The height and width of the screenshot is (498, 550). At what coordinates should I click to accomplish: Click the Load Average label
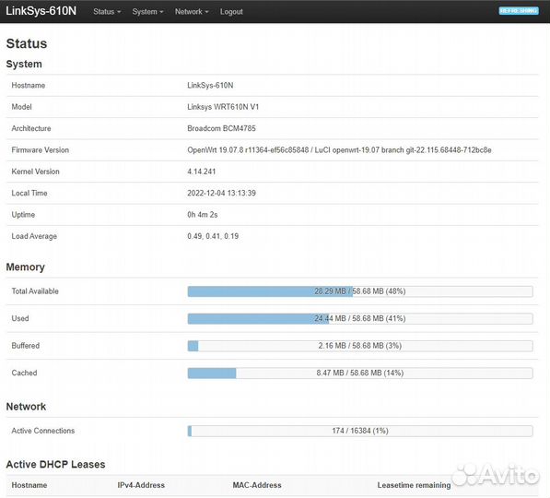point(34,236)
